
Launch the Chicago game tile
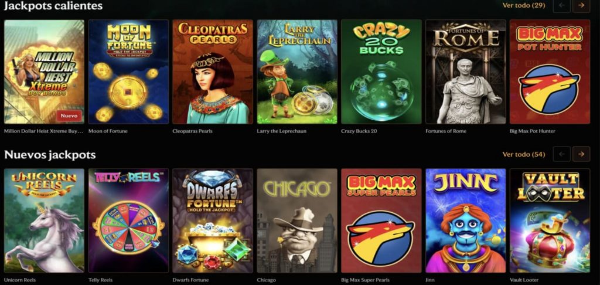tap(297, 220)
